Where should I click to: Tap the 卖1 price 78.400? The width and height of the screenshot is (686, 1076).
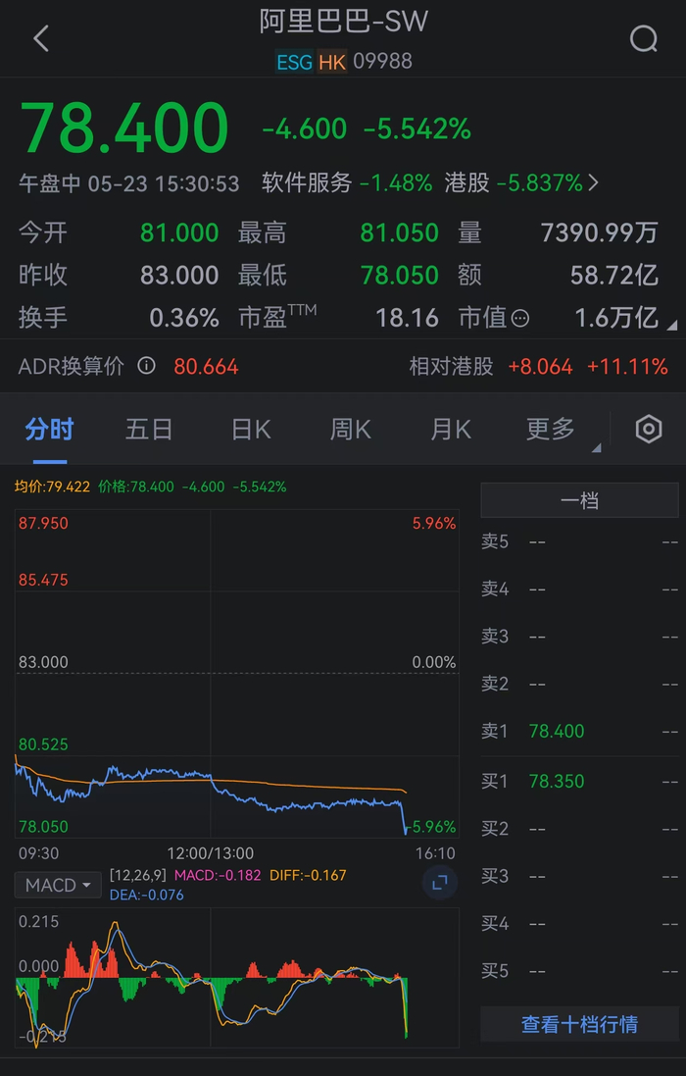pyautogui.click(x=557, y=731)
